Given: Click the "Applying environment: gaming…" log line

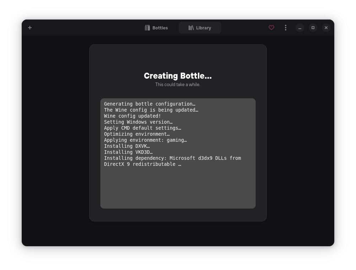Looking at the screenshot, I should 145,140.
